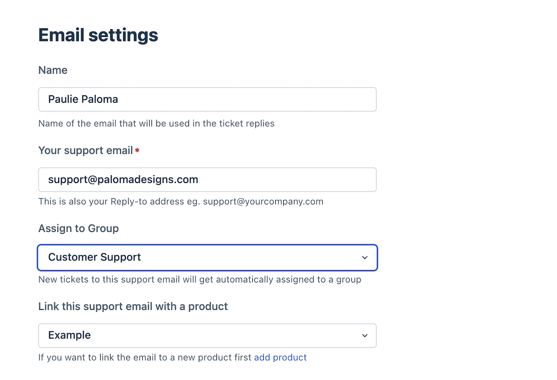Viewport: 557px width, 380px height.
Task: Click the add product link
Action: [x=280, y=357]
